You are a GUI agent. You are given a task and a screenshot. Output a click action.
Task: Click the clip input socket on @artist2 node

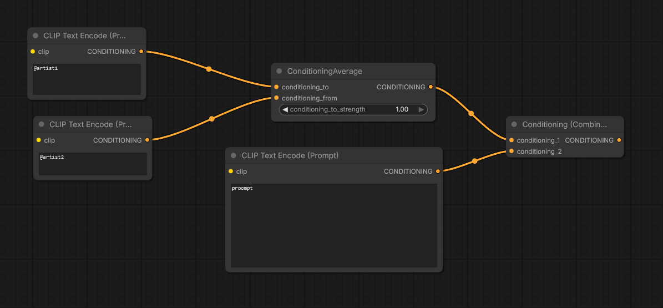(38, 140)
